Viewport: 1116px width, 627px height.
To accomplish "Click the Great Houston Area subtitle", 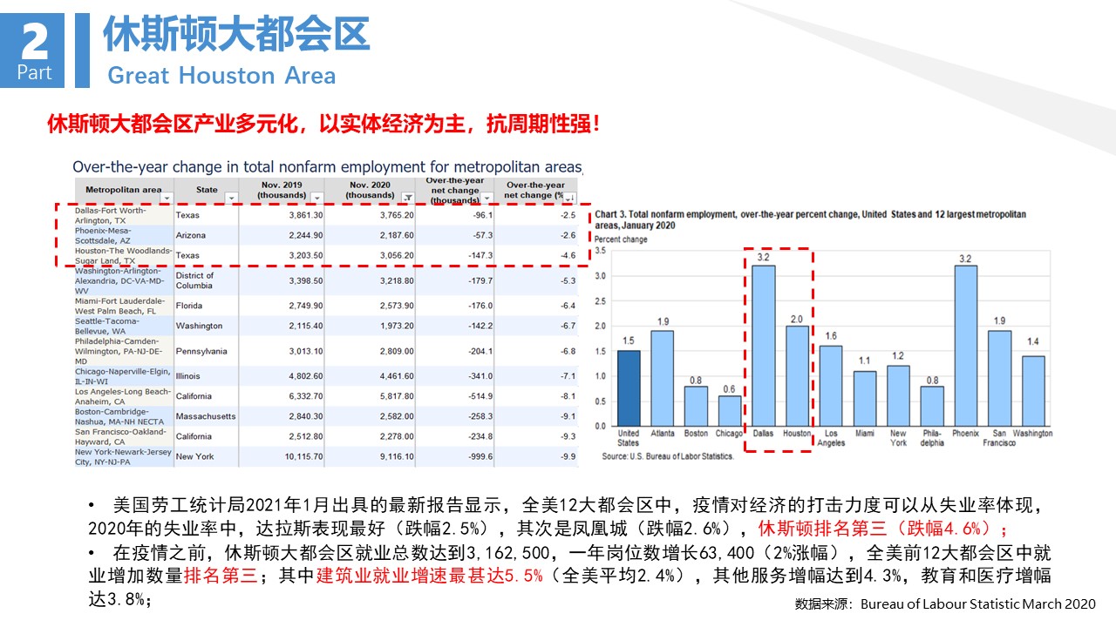I will (x=221, y=76).
